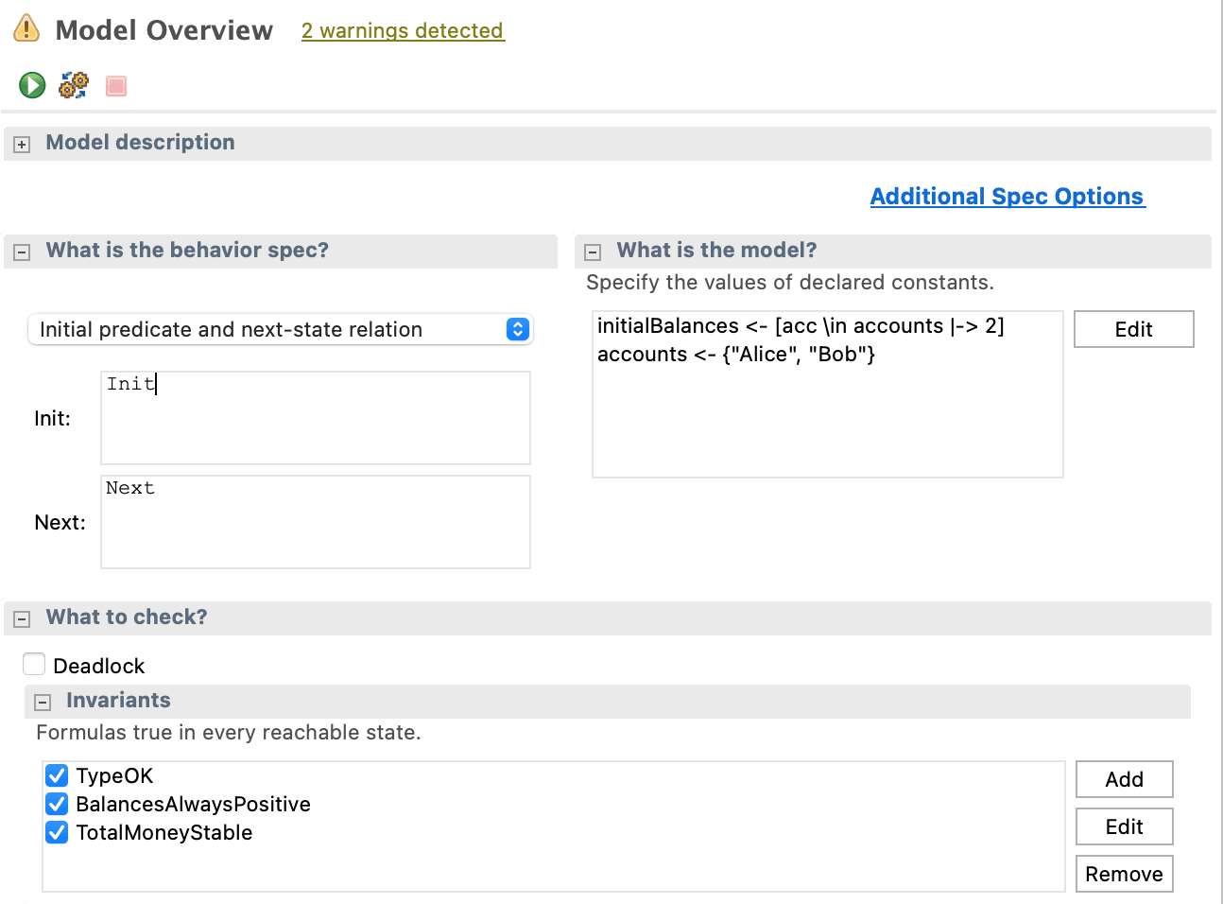
Task: Enable the Deadlock checkbox
Action: [x=34, y=664]
